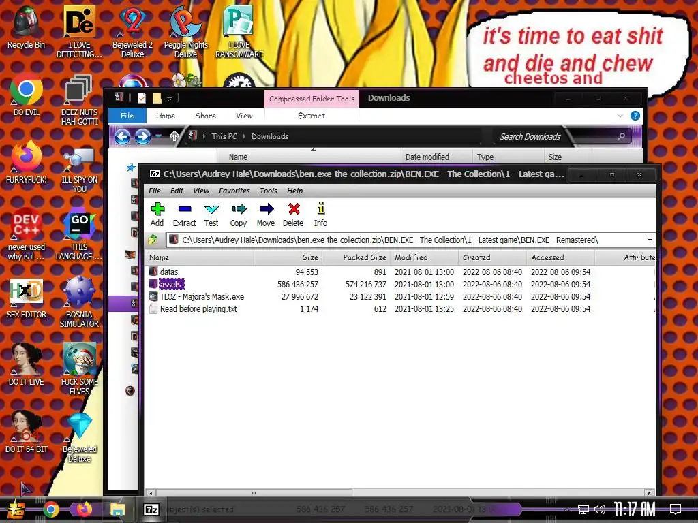Viewport: 698px width, 523px height.
Task: Click the Start button on taskbar
Action: (x=16, y=509)
